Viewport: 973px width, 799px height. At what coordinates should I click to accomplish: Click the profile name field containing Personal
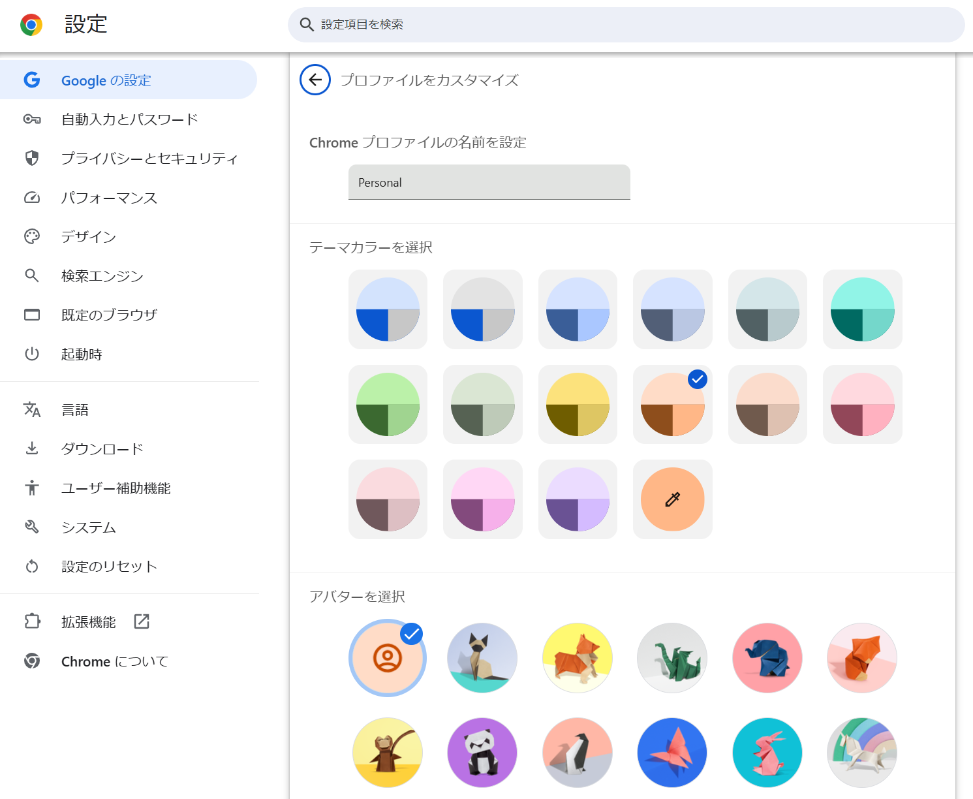[x=489, y=183]
